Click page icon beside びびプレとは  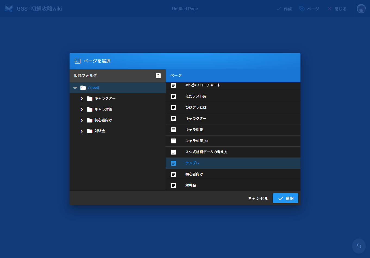173,108
